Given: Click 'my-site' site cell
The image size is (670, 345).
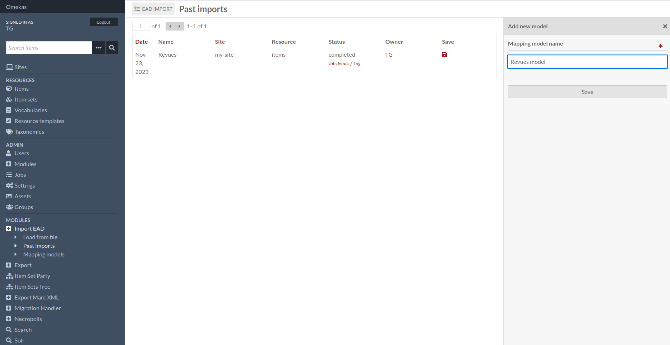Looking at the screenshot, I should (224, 55).
